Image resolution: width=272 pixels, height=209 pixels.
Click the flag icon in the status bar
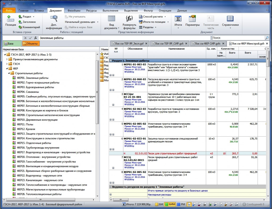pyautogui.click(x=199, y=204)
